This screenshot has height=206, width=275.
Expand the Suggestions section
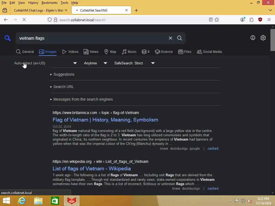[62, 74]
